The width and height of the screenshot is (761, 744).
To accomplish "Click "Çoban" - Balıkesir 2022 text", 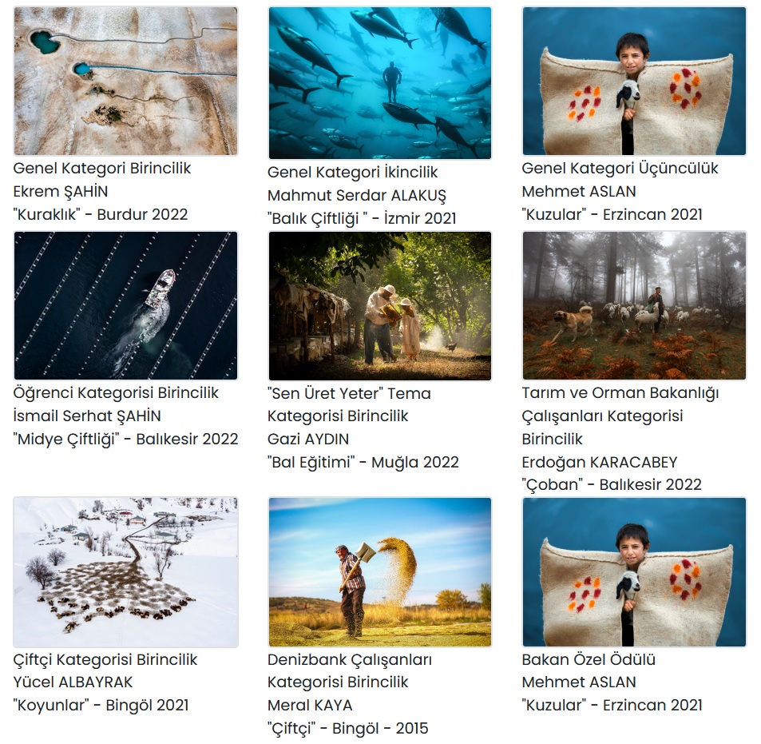I will point(612,484).
